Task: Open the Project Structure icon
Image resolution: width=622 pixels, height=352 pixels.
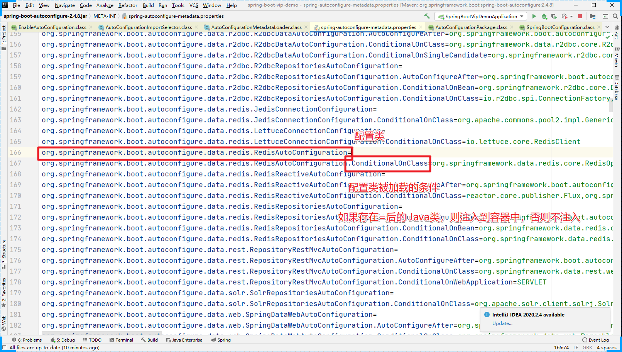Action: 593,16
